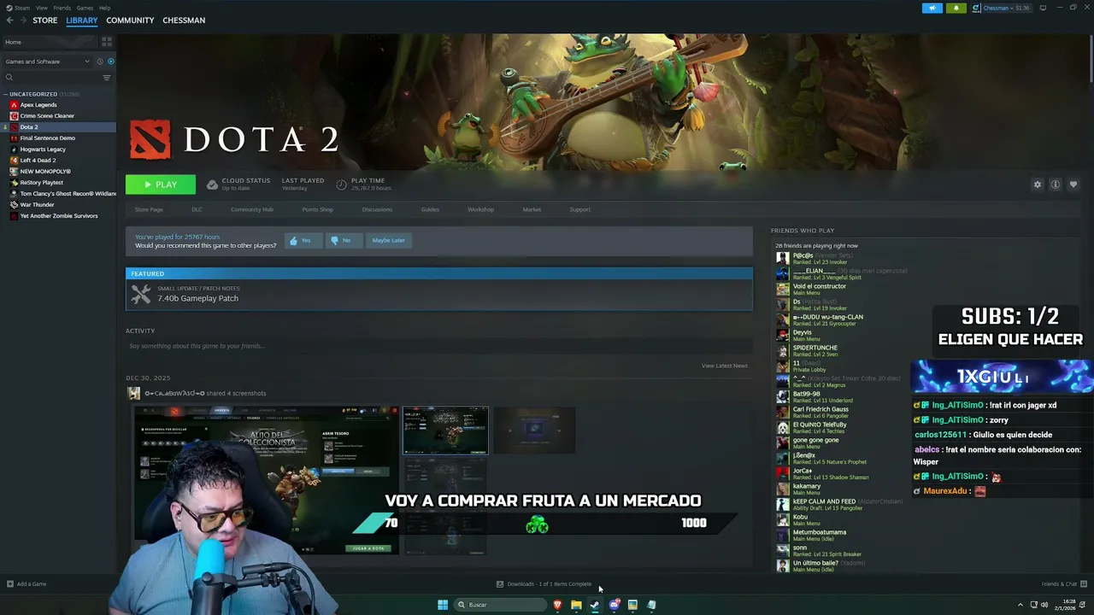Open the downloads status icon
Screen dimensions: 1094x615
[x=500, y=584]
